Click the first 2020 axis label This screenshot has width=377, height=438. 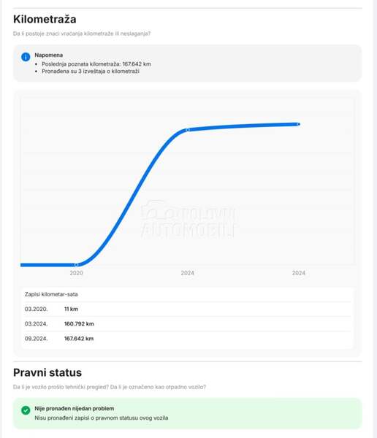(x=77, y=273)
